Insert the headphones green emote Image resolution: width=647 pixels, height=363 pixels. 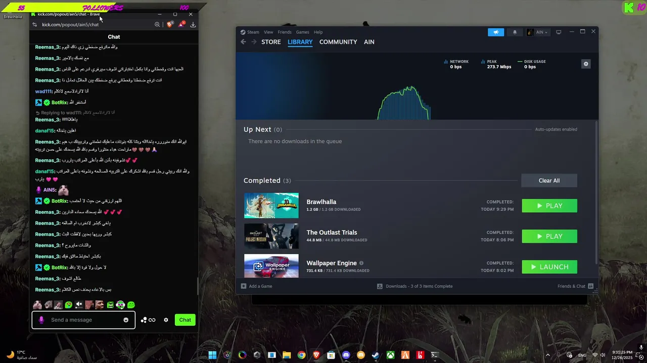pos(120,305)
